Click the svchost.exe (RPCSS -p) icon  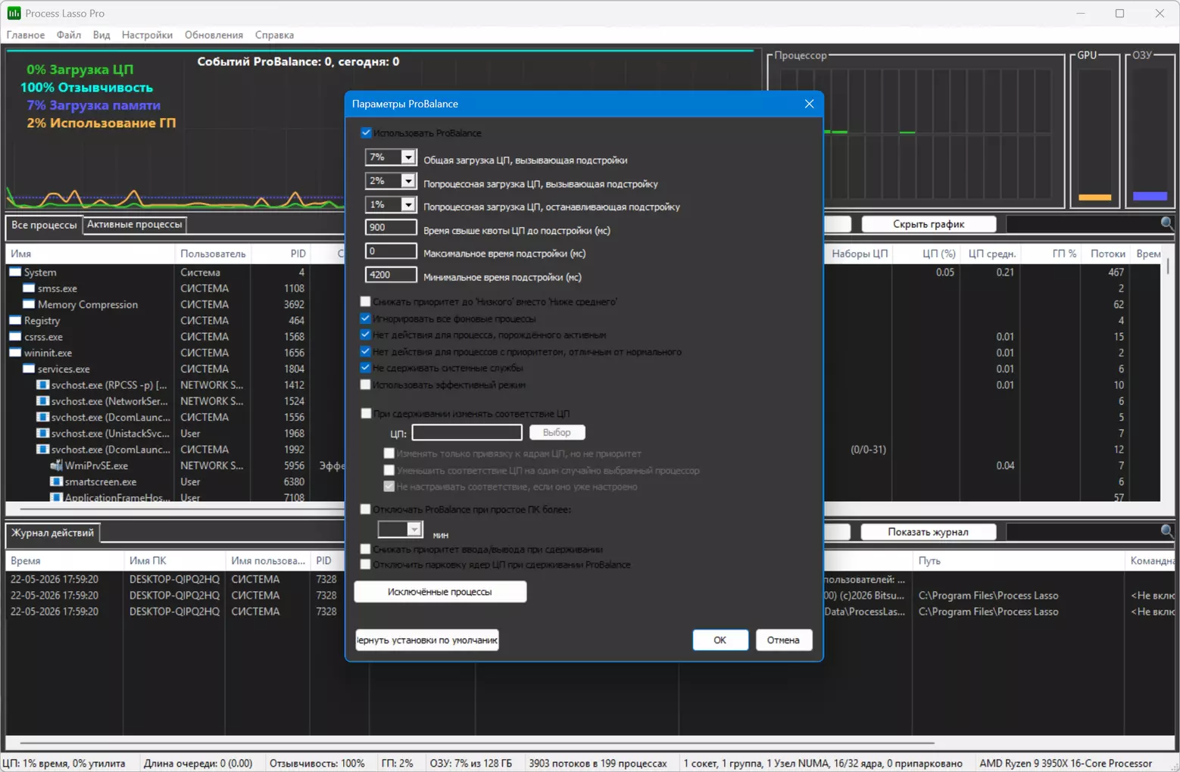coord(43,385)
